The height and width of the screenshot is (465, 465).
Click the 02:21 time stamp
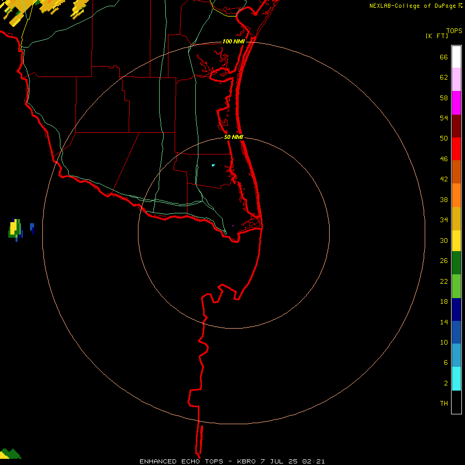point(314,461)
